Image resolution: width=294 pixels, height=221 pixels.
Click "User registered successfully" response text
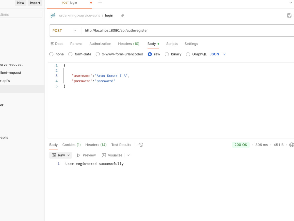(94, 164)
